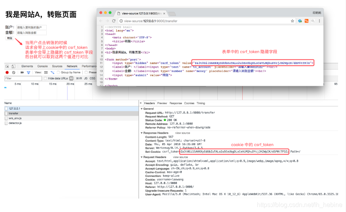Image resolution: width=346 pixels, height=212 pixels.
Task: Select the Headers tab in details pane
Action: pyautogui.click(x=150, y=103)
